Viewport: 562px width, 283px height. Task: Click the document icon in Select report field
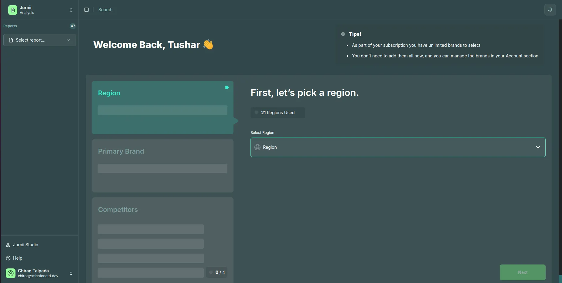11,40
